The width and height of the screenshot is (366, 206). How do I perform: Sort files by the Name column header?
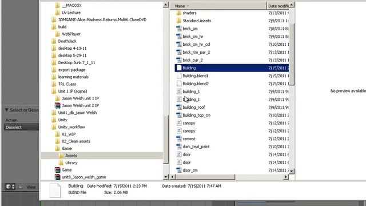pos(218,6)
